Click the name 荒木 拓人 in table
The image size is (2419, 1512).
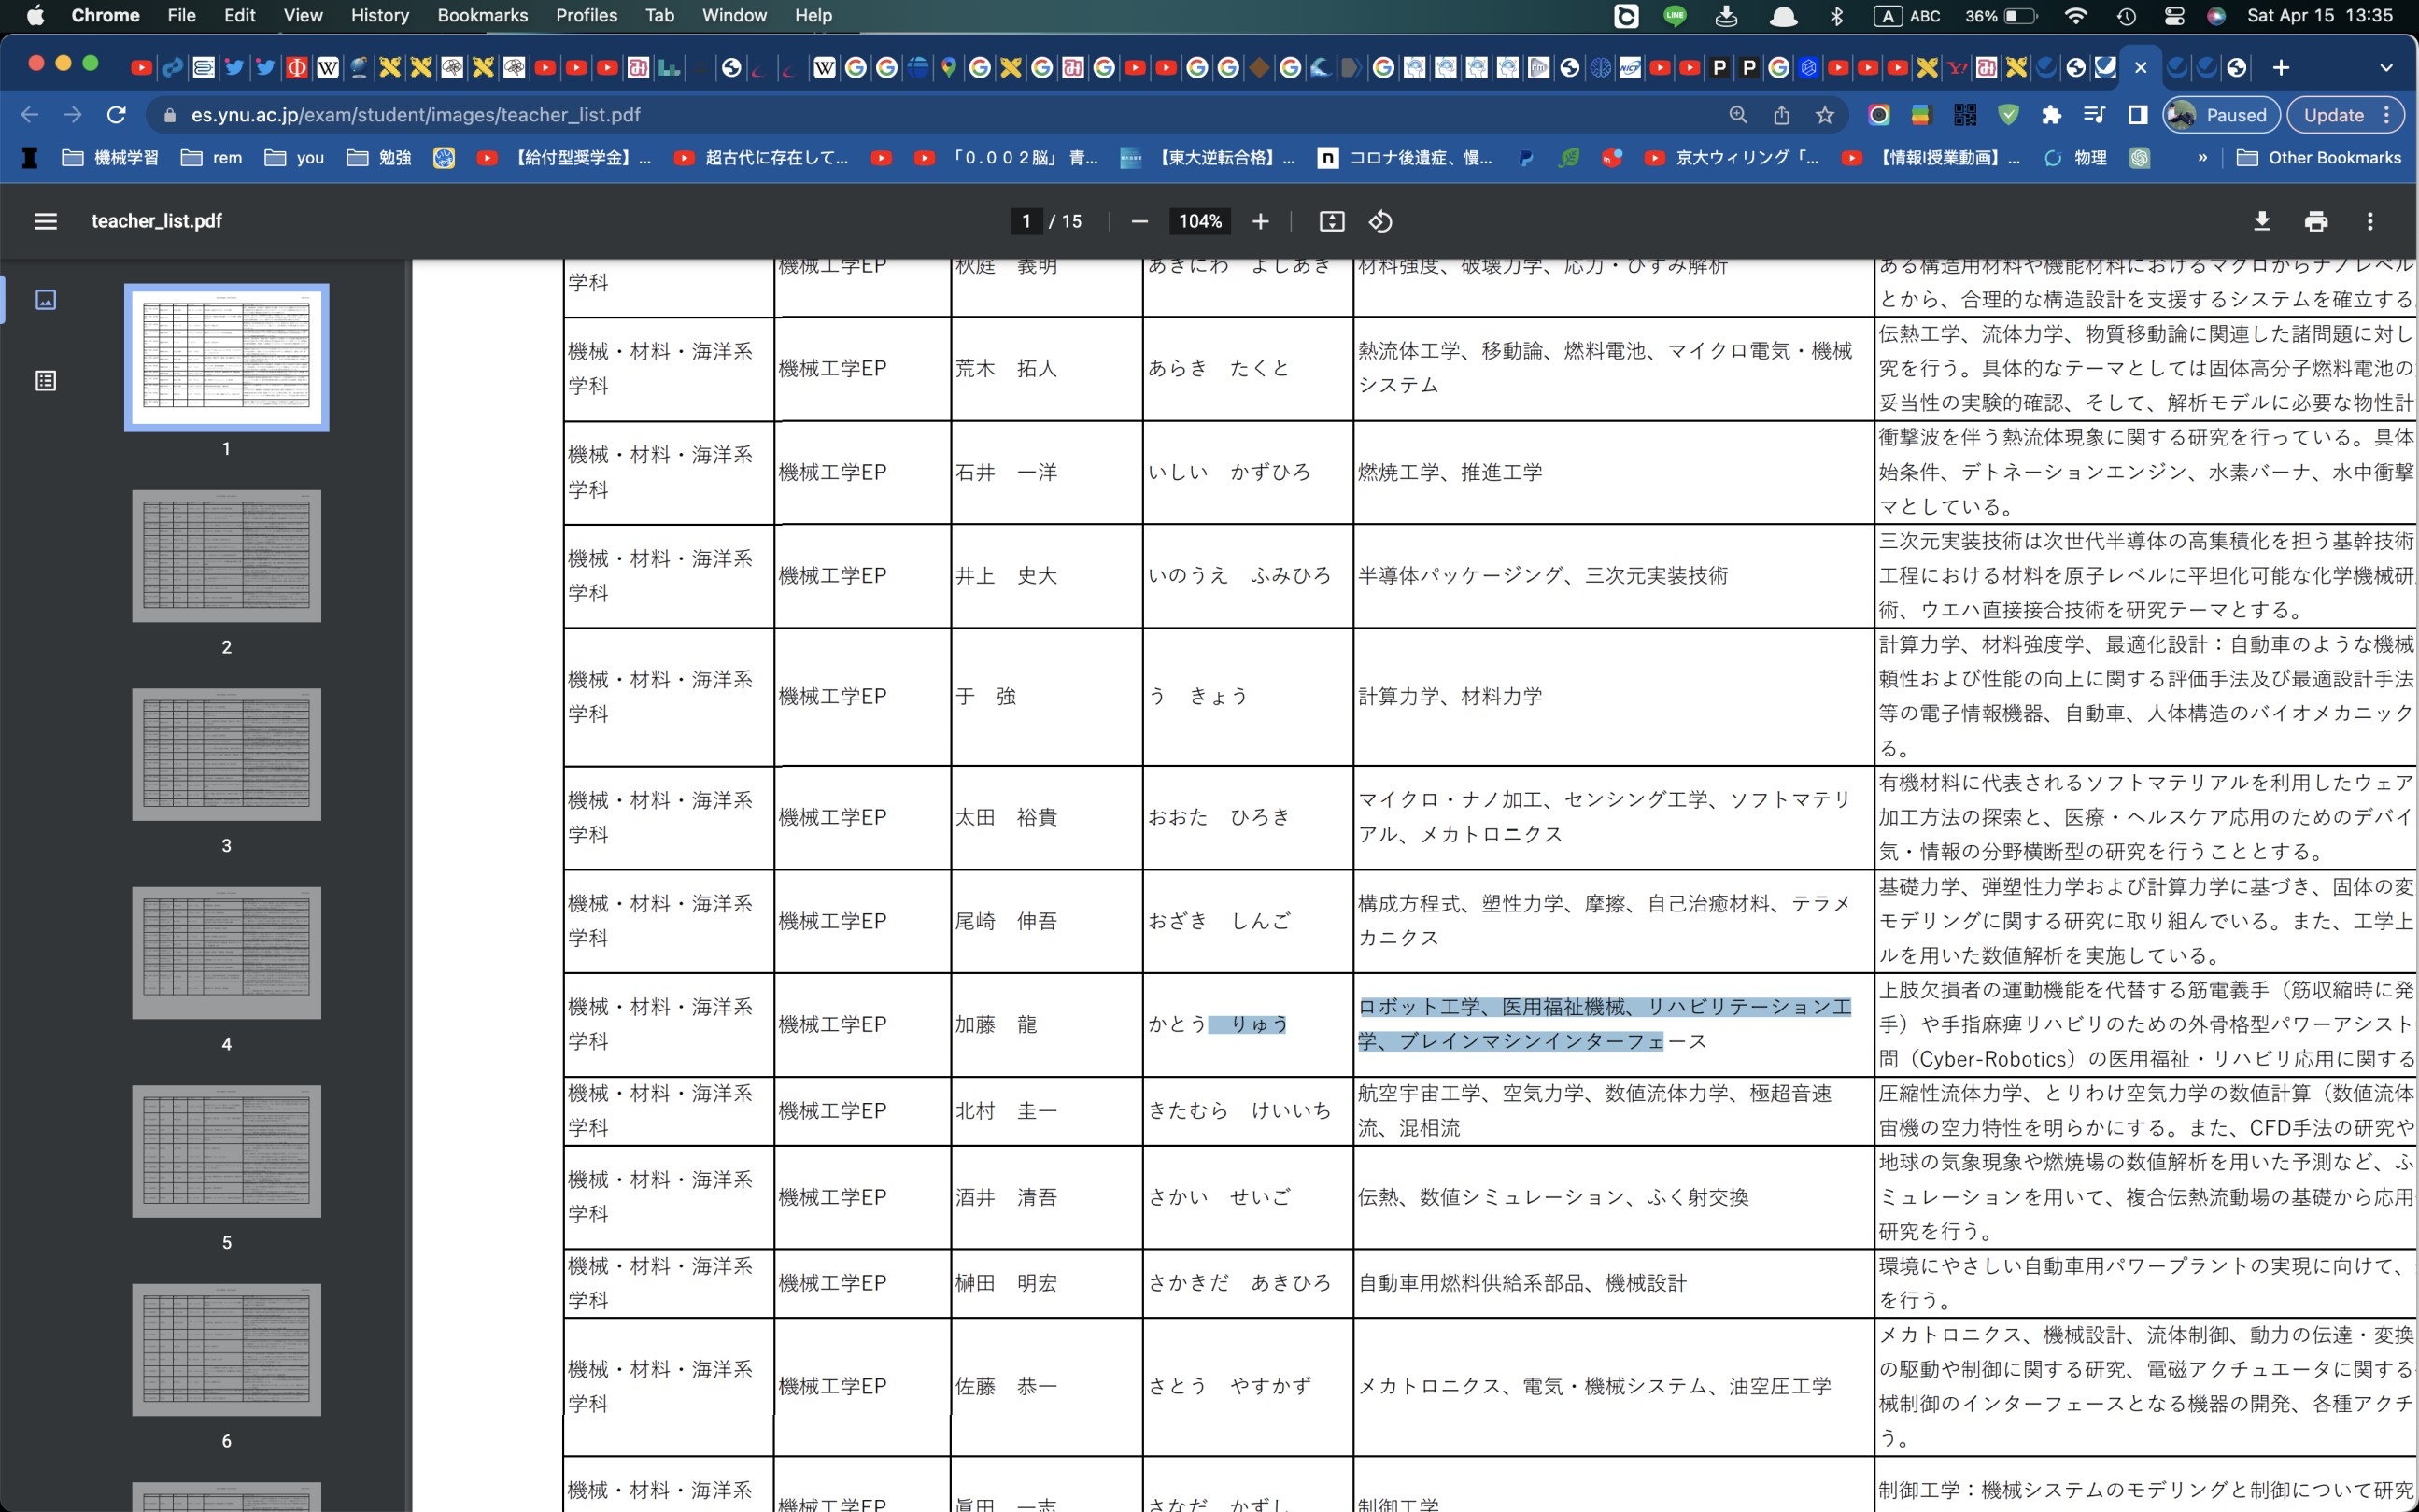coord(1005,368)
